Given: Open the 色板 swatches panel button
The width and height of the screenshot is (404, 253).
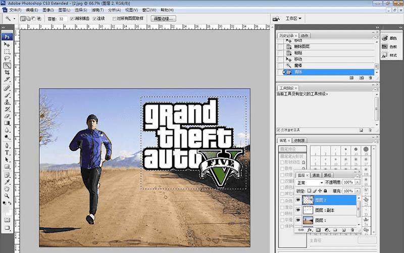Looking at the screenshot, I should (389, 46).
